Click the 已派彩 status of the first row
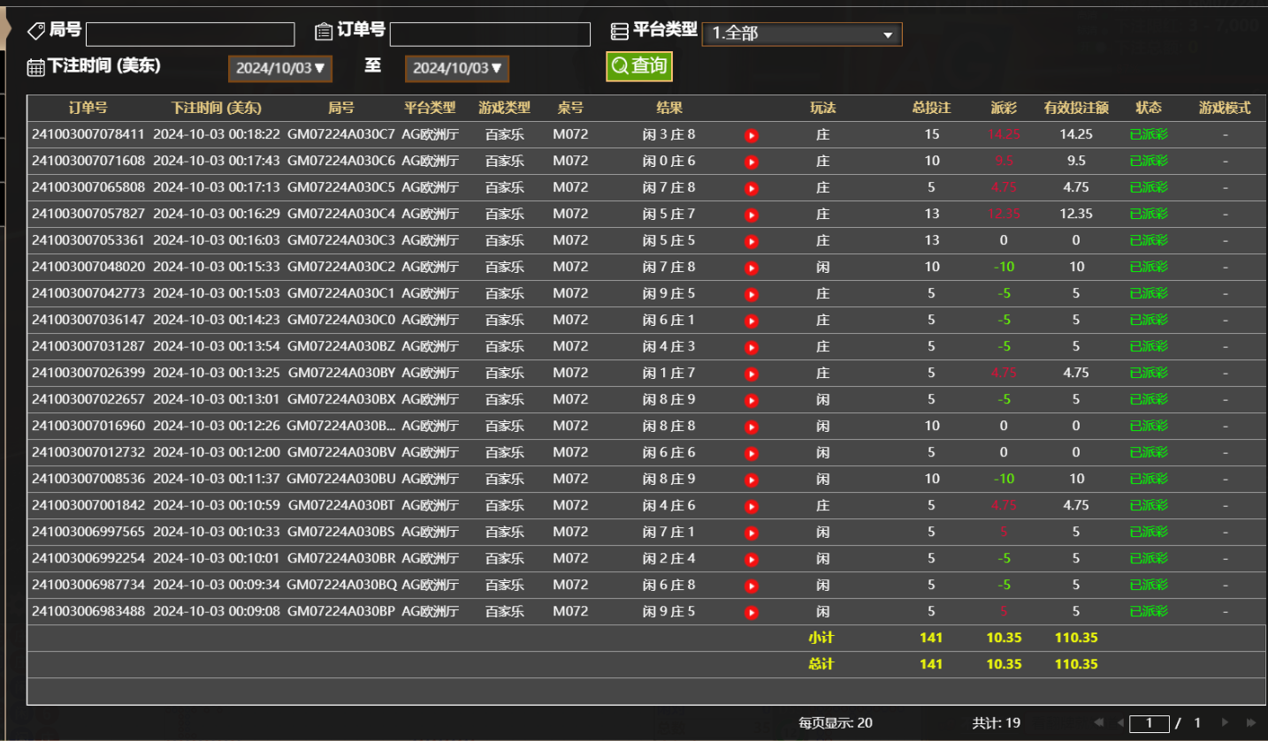Image resolution: width=1268 pixels, height=741 pixels. 1149,135
